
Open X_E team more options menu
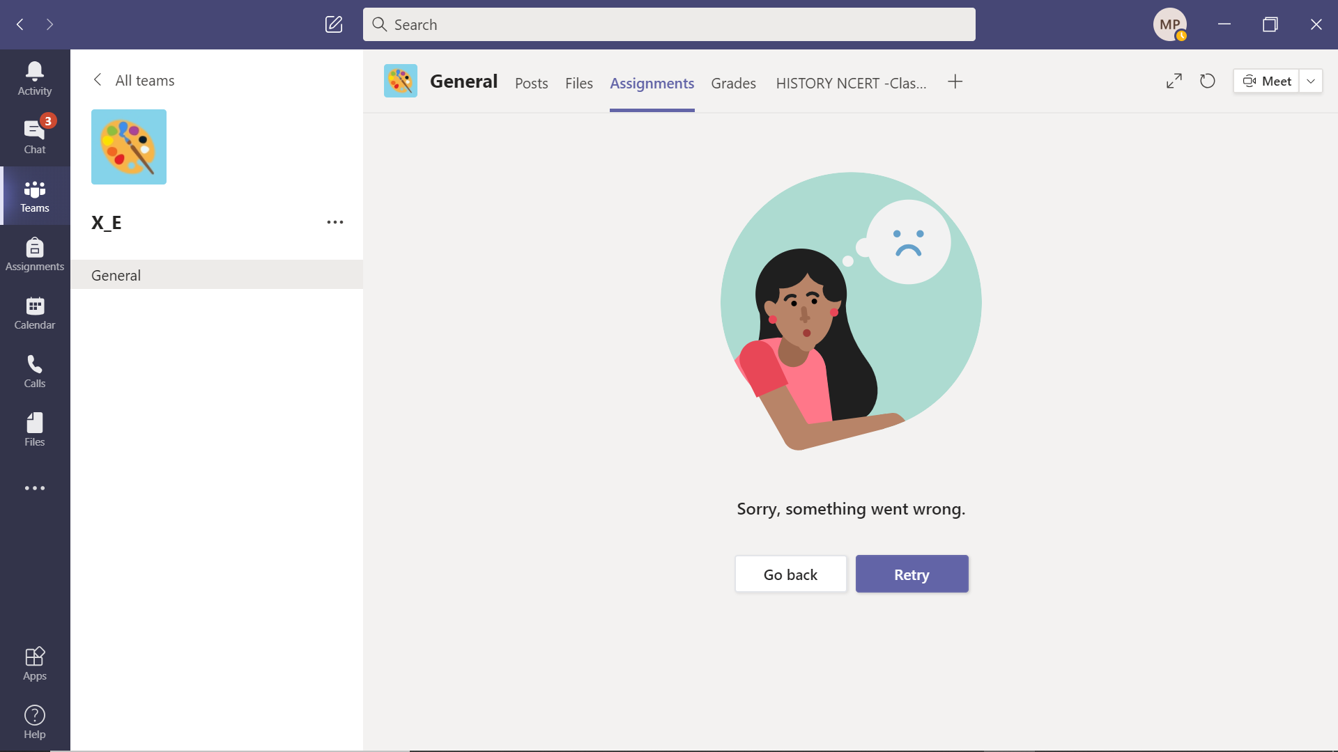point(335,222)
